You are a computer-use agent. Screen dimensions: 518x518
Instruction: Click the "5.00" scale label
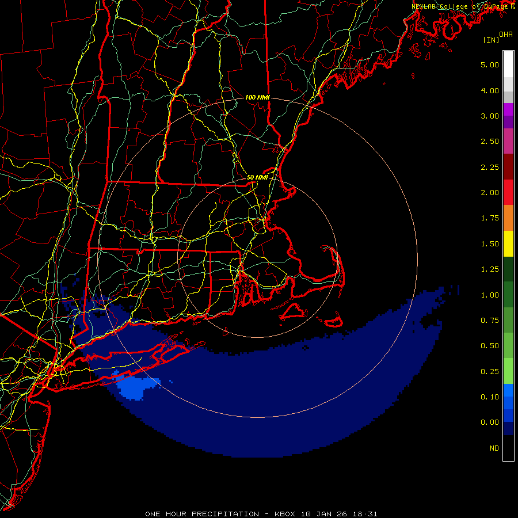(490, 64)
